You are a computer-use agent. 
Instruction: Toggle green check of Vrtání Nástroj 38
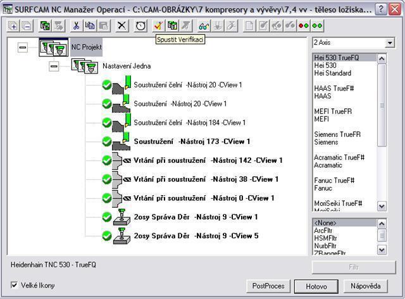tap(107, 179)
